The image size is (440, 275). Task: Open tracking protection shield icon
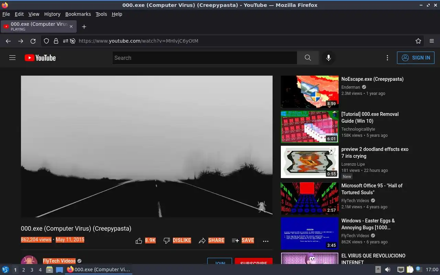pyautogui.click(x=46, y=41)
